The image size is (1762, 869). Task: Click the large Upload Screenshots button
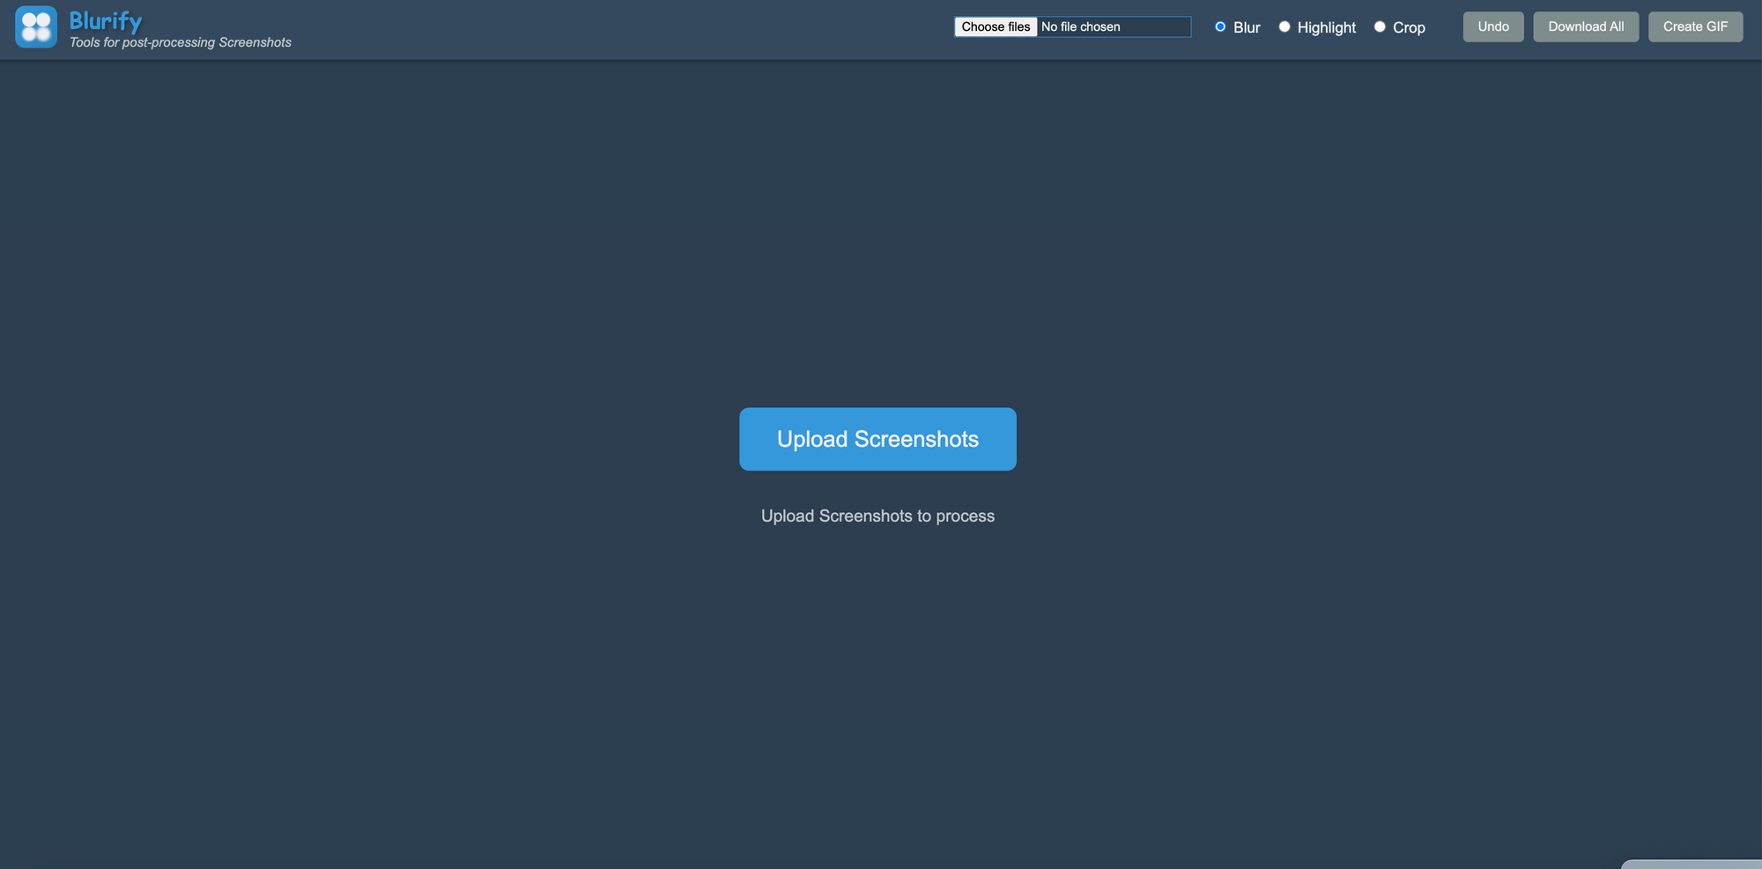[877, 439]
